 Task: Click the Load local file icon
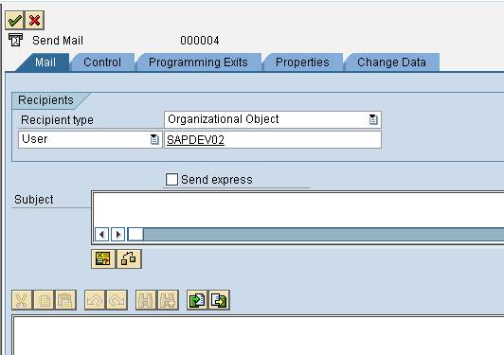point(197,300)
